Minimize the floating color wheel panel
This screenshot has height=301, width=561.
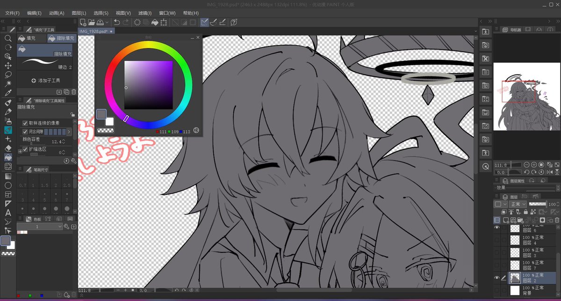point(192,37)
